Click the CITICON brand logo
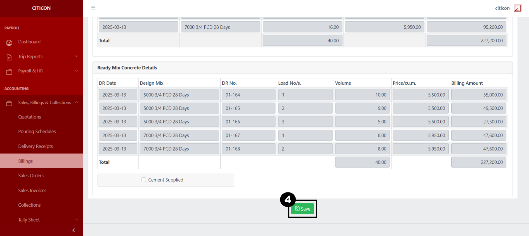529x236 pixels. pos(41,8)
